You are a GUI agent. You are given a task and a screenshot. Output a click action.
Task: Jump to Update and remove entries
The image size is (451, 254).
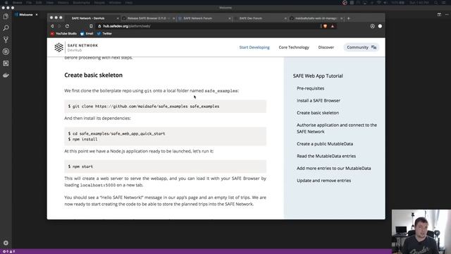[323, 181]
